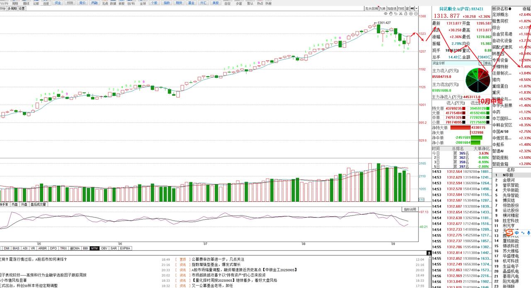The height and width of the screenshot is (288, 531).
Task: Click the capital flow pie chart
Action: [477, 80]
